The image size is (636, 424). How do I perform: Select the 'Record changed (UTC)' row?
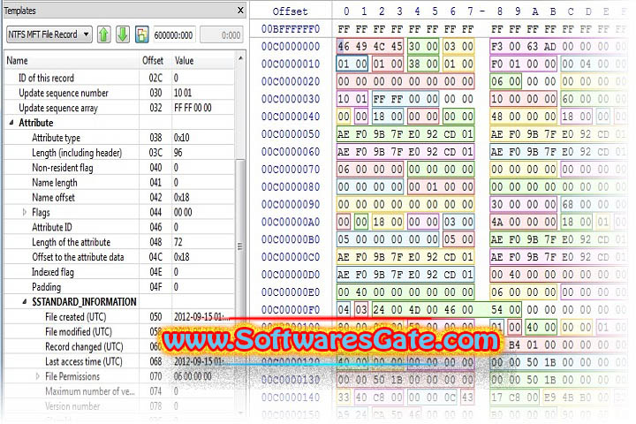click(x=119, y=346)
